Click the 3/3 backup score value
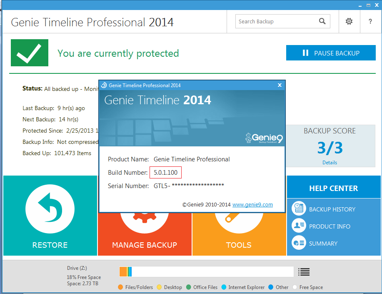The width and height of the screenshot is (382, 294). (330, 148)
